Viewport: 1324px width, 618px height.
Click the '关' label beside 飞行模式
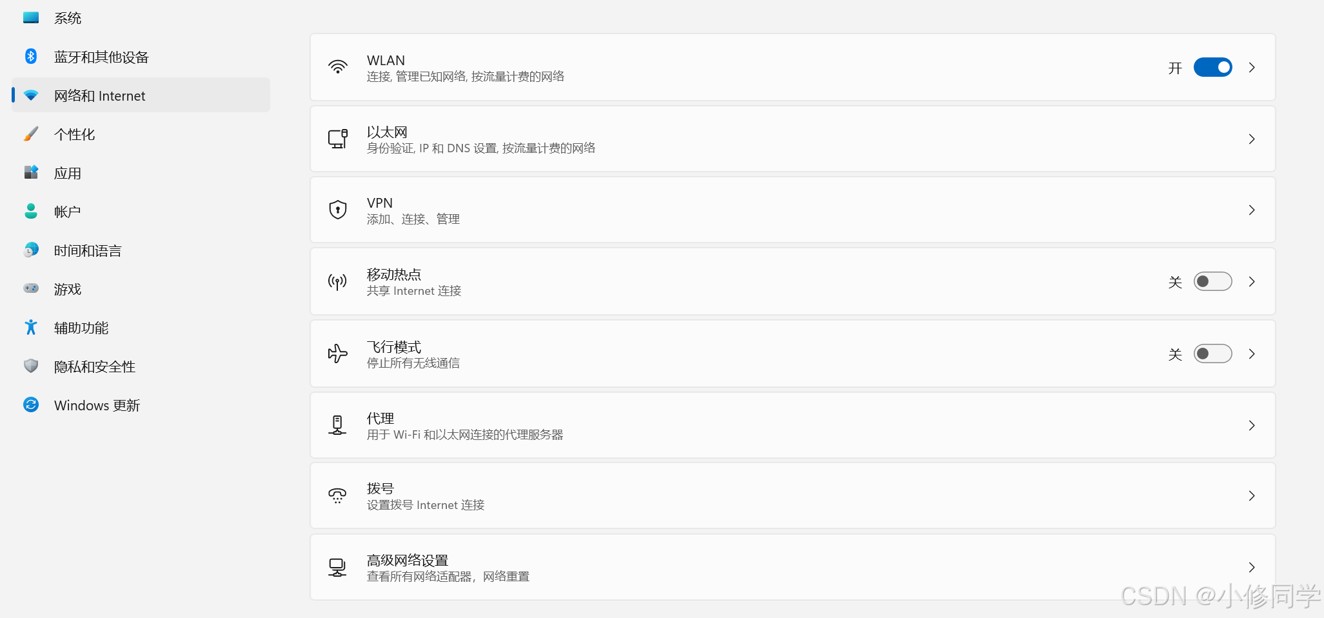coord(1175,354)
